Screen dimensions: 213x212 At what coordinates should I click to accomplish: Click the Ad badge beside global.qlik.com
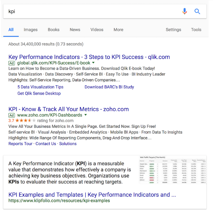[x=12, y=63]
